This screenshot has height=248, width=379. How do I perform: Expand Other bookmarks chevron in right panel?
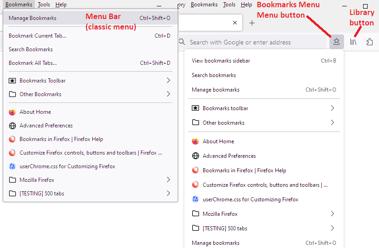[332, 122]
